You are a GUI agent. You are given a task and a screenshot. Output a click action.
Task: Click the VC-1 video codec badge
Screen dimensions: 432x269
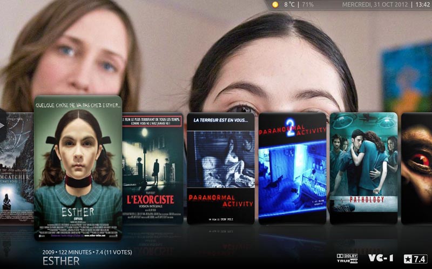click(381, 258)
